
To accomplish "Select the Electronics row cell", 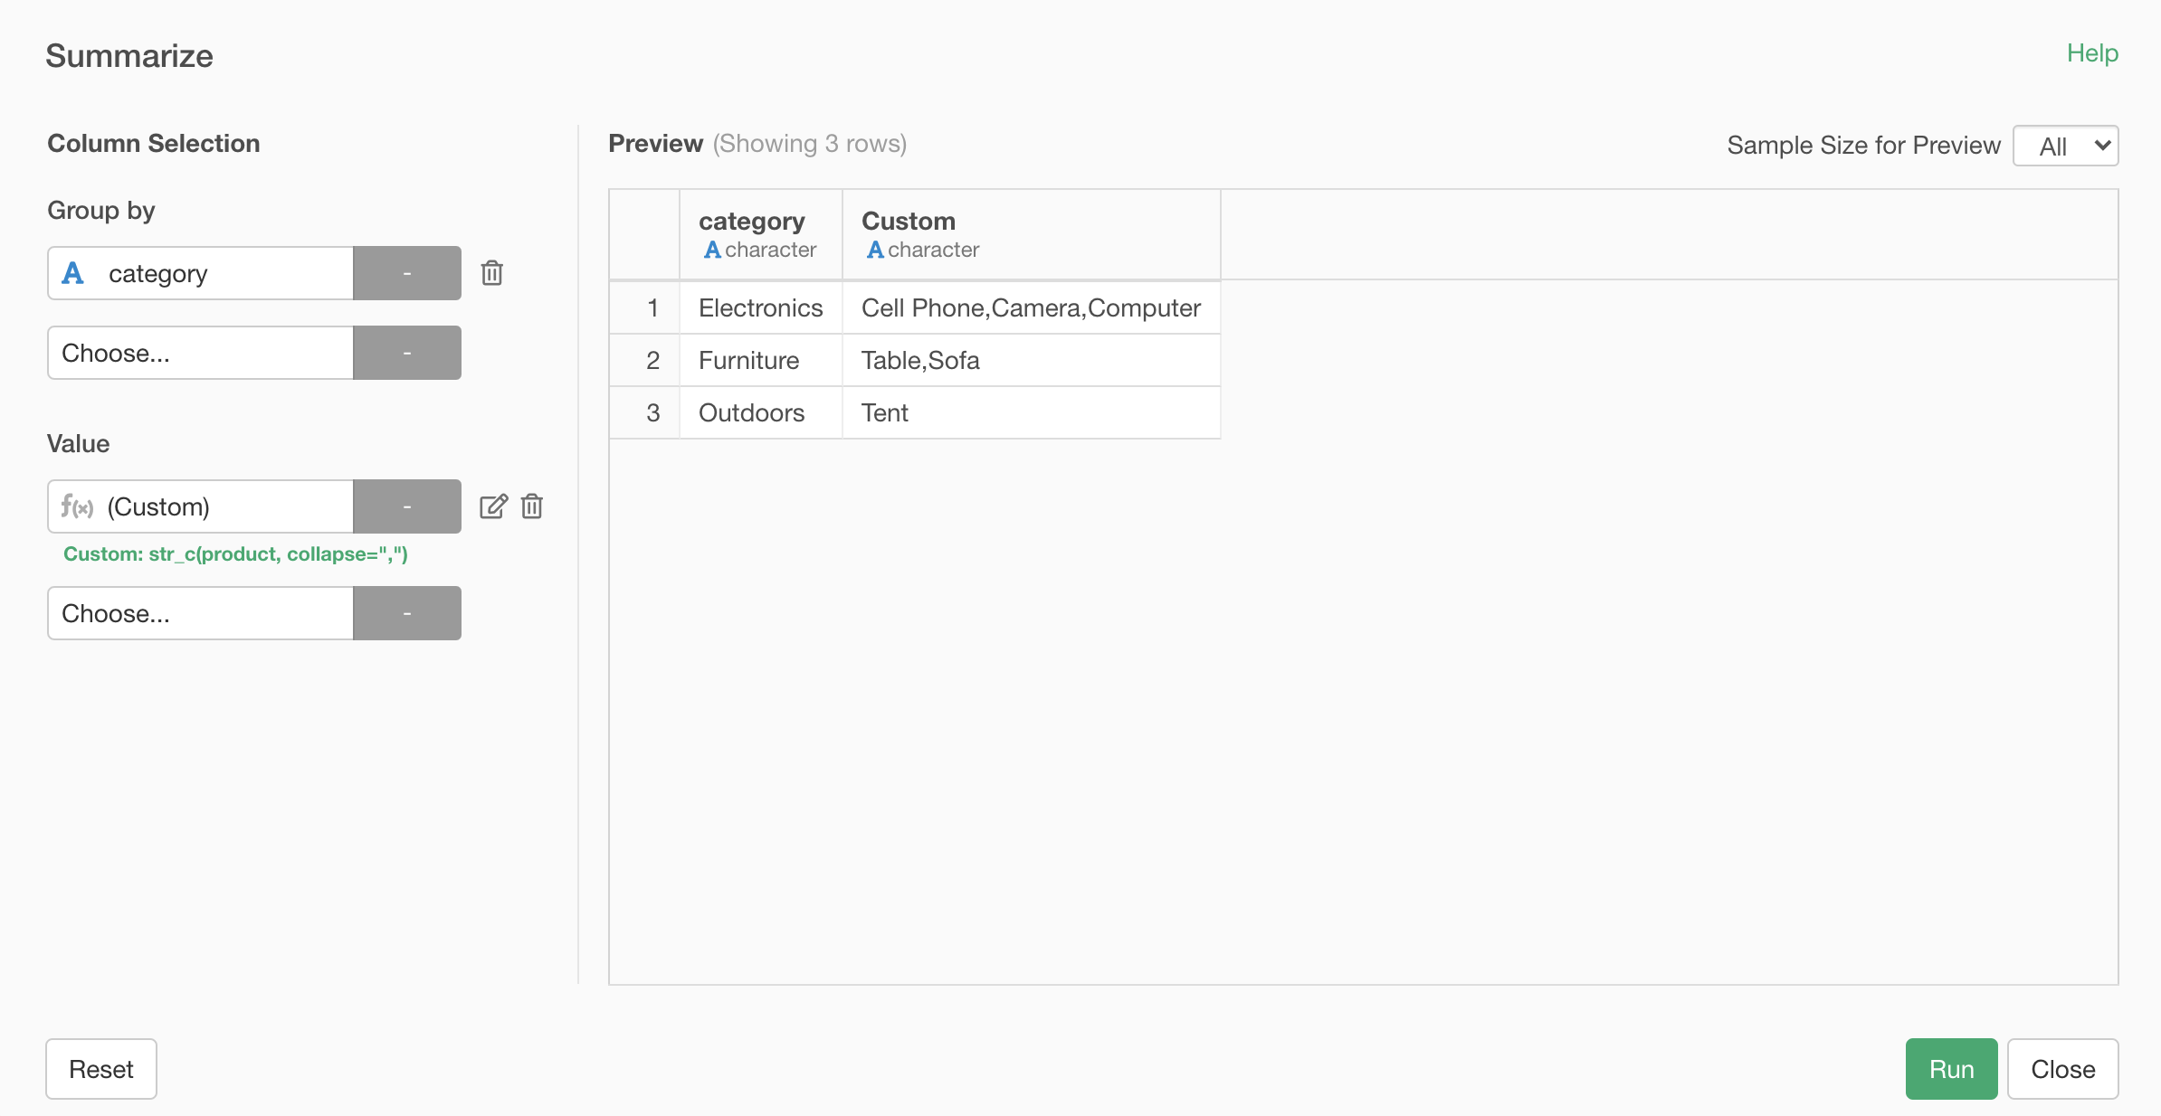I will click(x=761, y=307).
